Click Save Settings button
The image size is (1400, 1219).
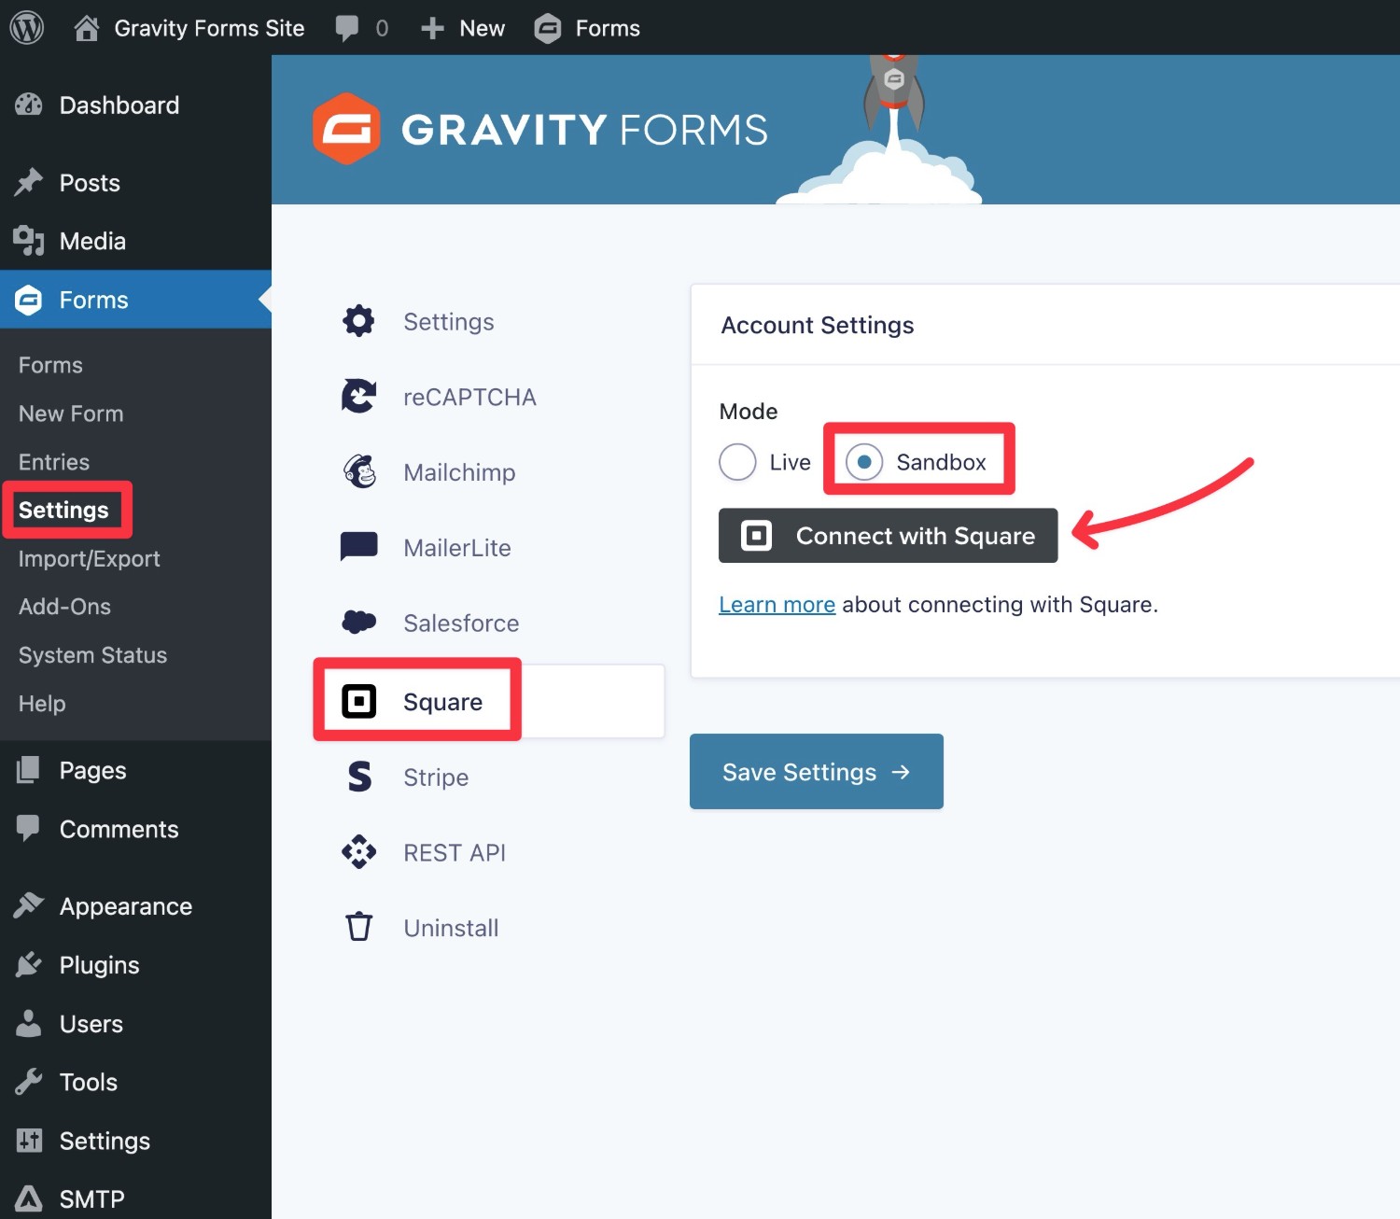(817, 772)
